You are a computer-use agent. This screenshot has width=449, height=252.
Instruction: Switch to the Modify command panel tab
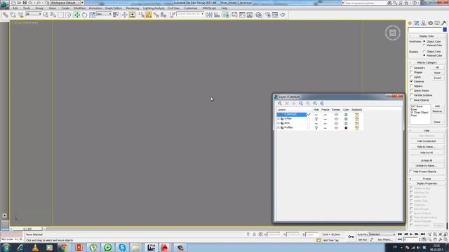[x=417, y=23]
